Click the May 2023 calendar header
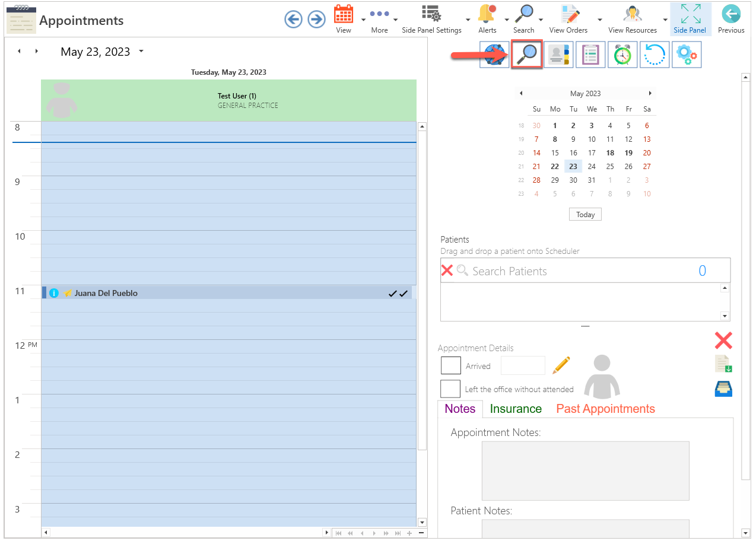 585,94
